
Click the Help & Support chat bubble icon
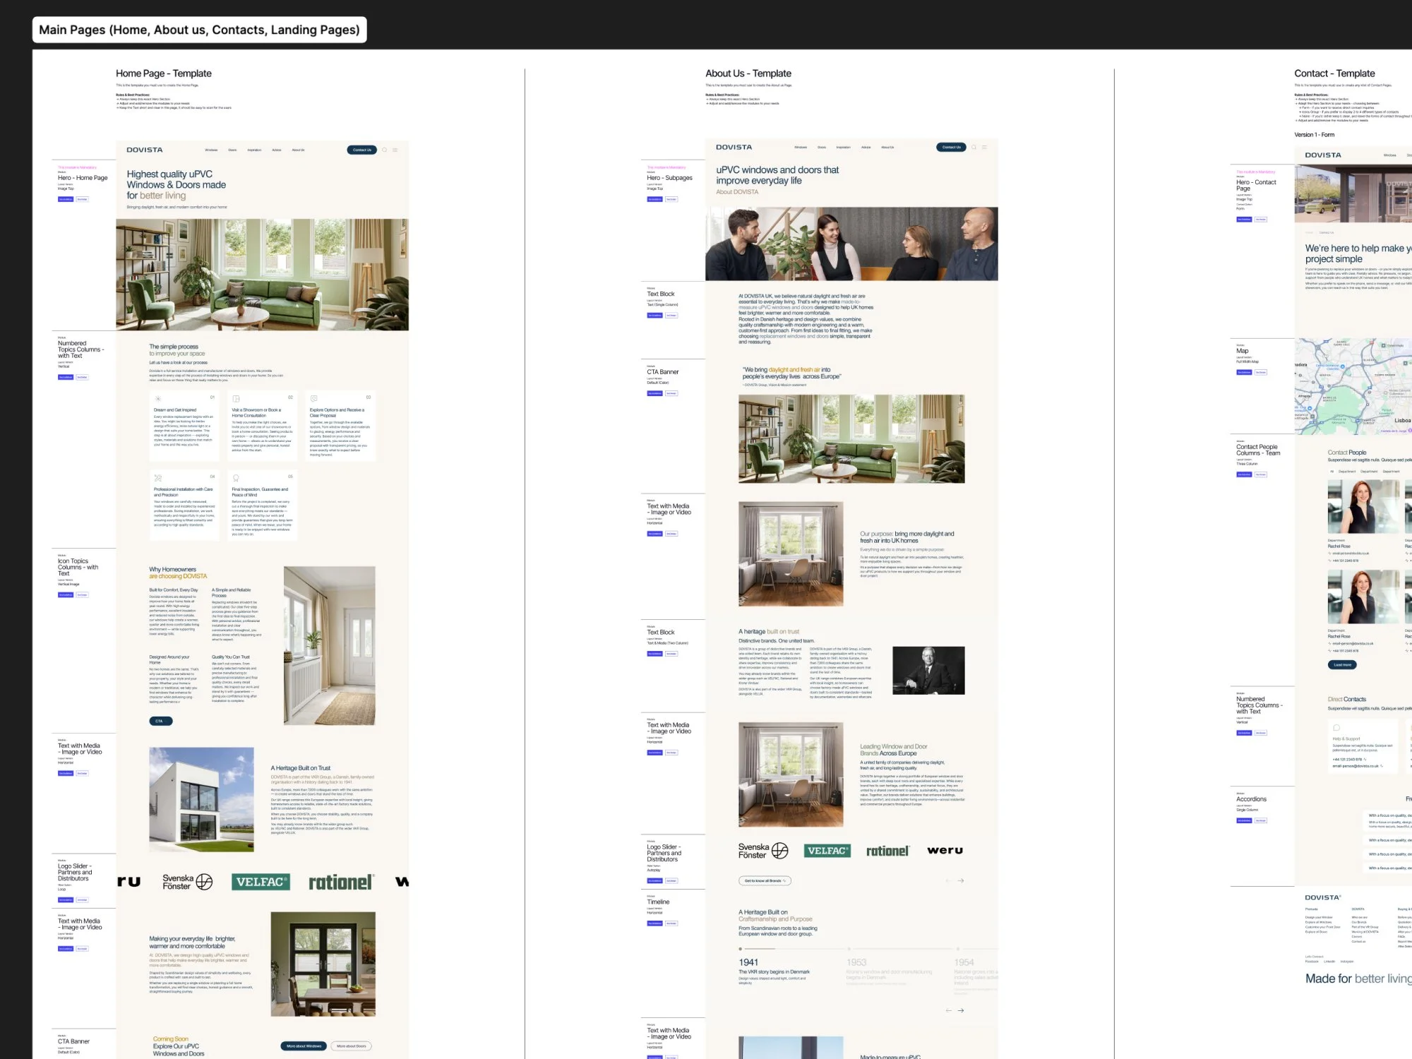click(x=1336, y=728)
